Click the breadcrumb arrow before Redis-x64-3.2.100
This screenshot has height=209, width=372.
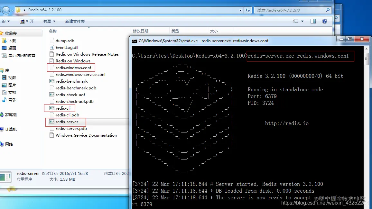[x=24, y=10]
